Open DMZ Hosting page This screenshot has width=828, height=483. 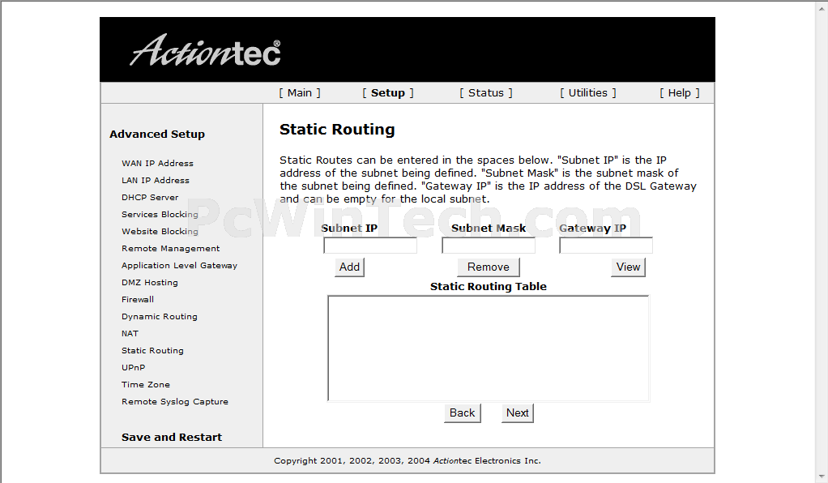coord(149,282)
